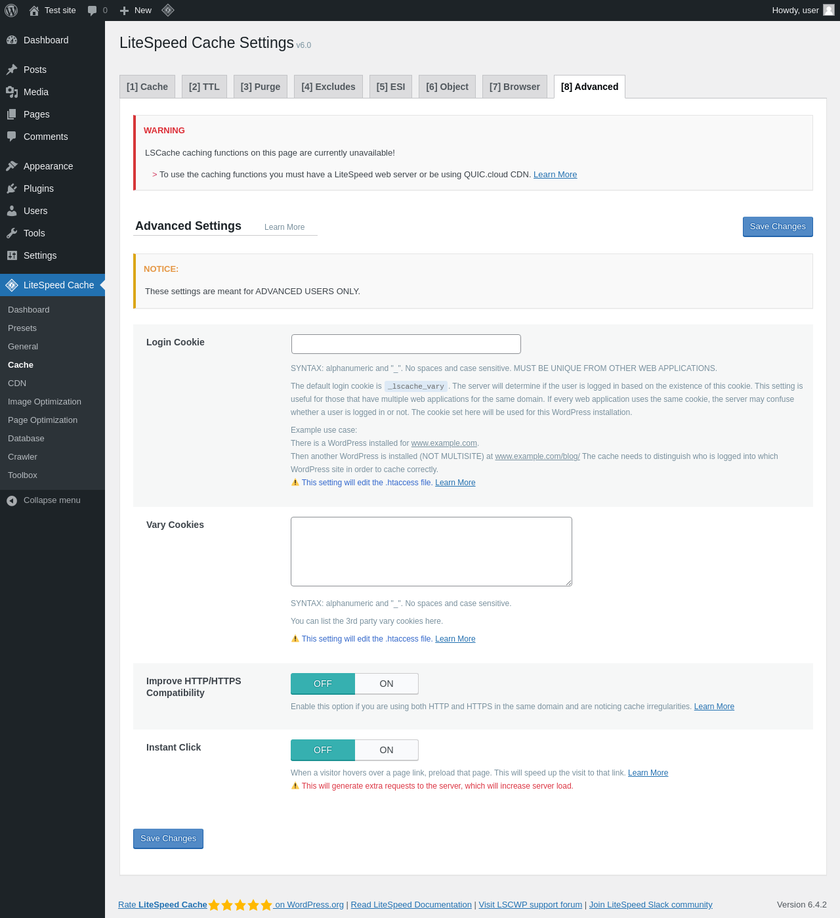Viewport: 840px width, 918px height.
Task: Rate LiteSpeed Cache on WordPress.org link
Action: 231,905
